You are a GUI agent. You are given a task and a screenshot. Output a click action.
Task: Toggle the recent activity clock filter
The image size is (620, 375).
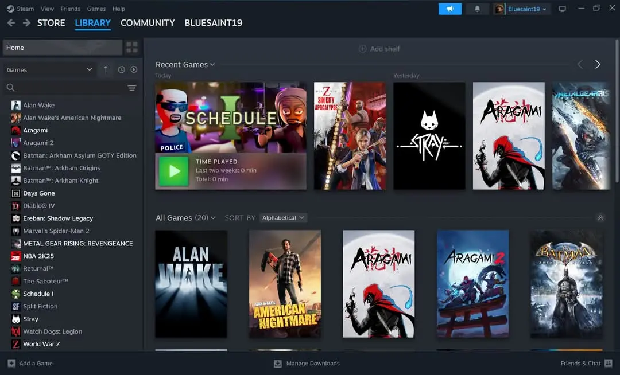click(121, 69)
